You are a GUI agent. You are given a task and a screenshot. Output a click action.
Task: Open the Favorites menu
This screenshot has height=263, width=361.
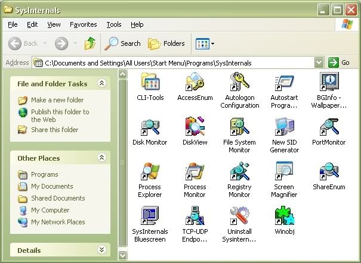tap(84, 24)
